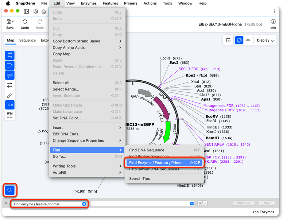Viewport: 283px width, 220px height.
Task: Click the Mutagenesis.FOR primer label
Action: (231, 106)
